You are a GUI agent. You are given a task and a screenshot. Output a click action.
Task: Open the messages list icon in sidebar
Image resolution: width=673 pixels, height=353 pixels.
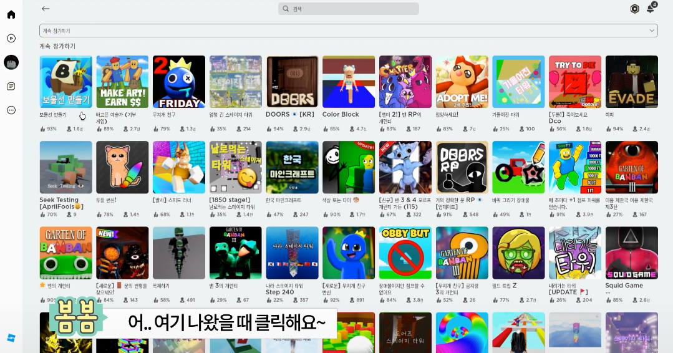click(11, 87)
